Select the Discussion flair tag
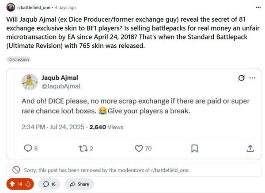Screen dimensions: 265x193 point(19,59)
